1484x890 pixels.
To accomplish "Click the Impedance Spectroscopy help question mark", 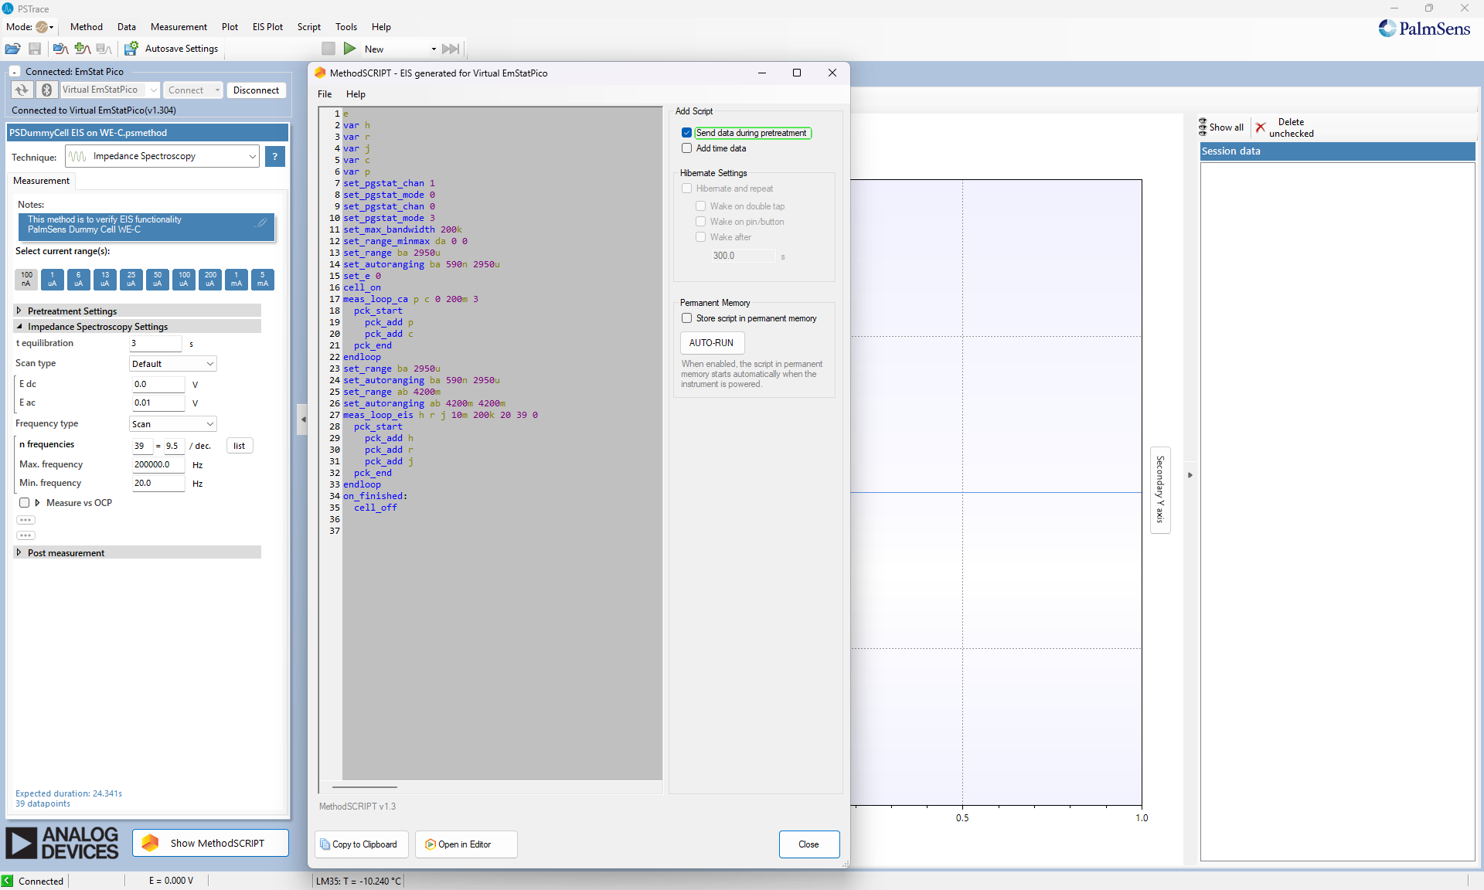I will [x=274, y=156].
